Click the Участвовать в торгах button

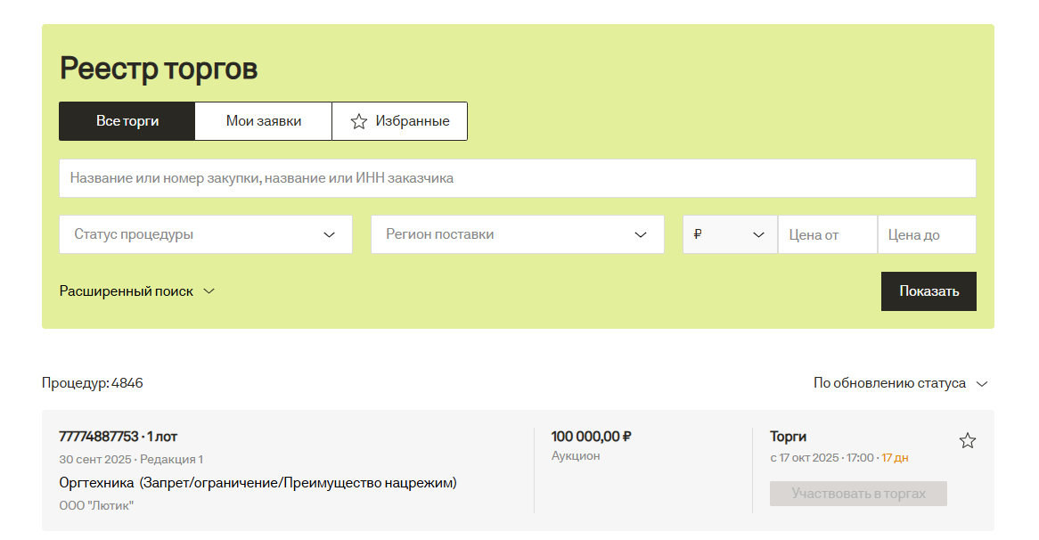(858, 494)
